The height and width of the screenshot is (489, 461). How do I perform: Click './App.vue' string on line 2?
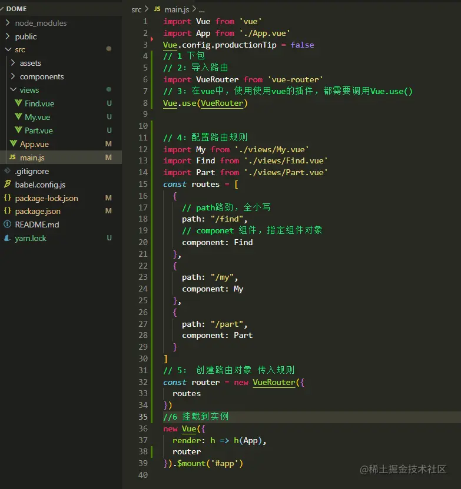[264, 33]
